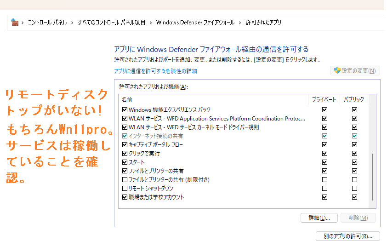
Task: Click 別のアプリの許可 button
Action: 347,236
